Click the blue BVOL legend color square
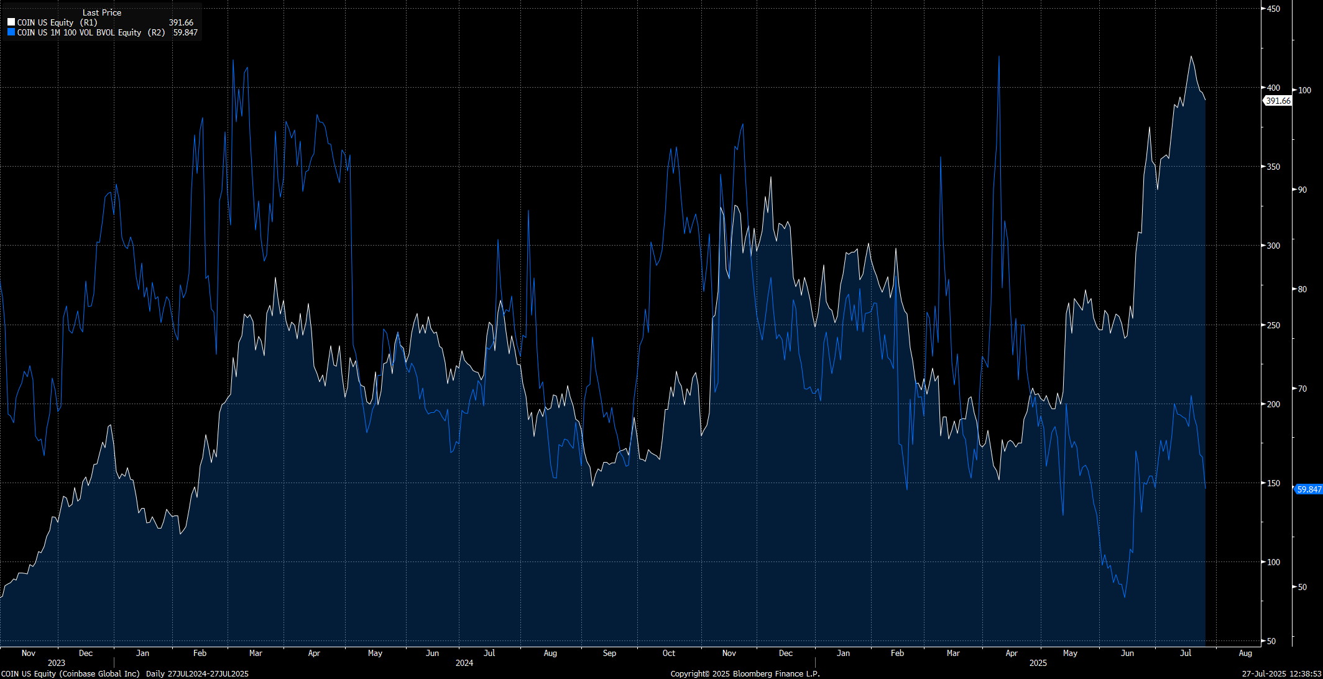 tap(10, 32)
